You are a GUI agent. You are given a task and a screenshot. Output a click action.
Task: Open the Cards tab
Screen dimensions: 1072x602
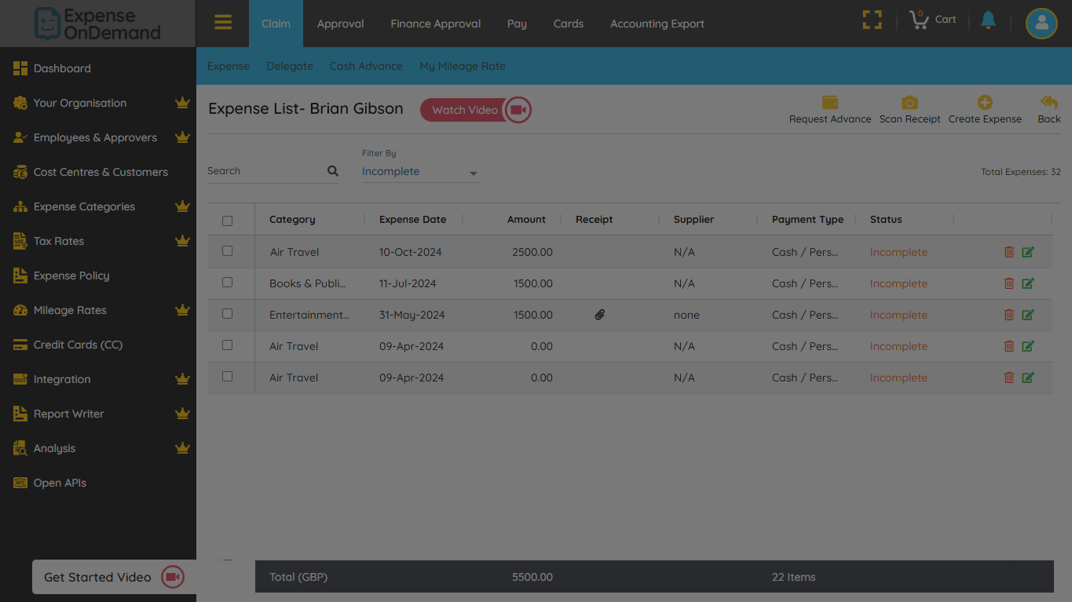click(569, 24)
